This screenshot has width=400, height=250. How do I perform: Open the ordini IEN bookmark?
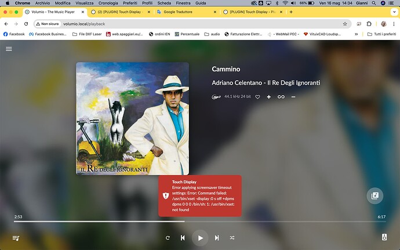pyautogui.click(x=159, y=34)
